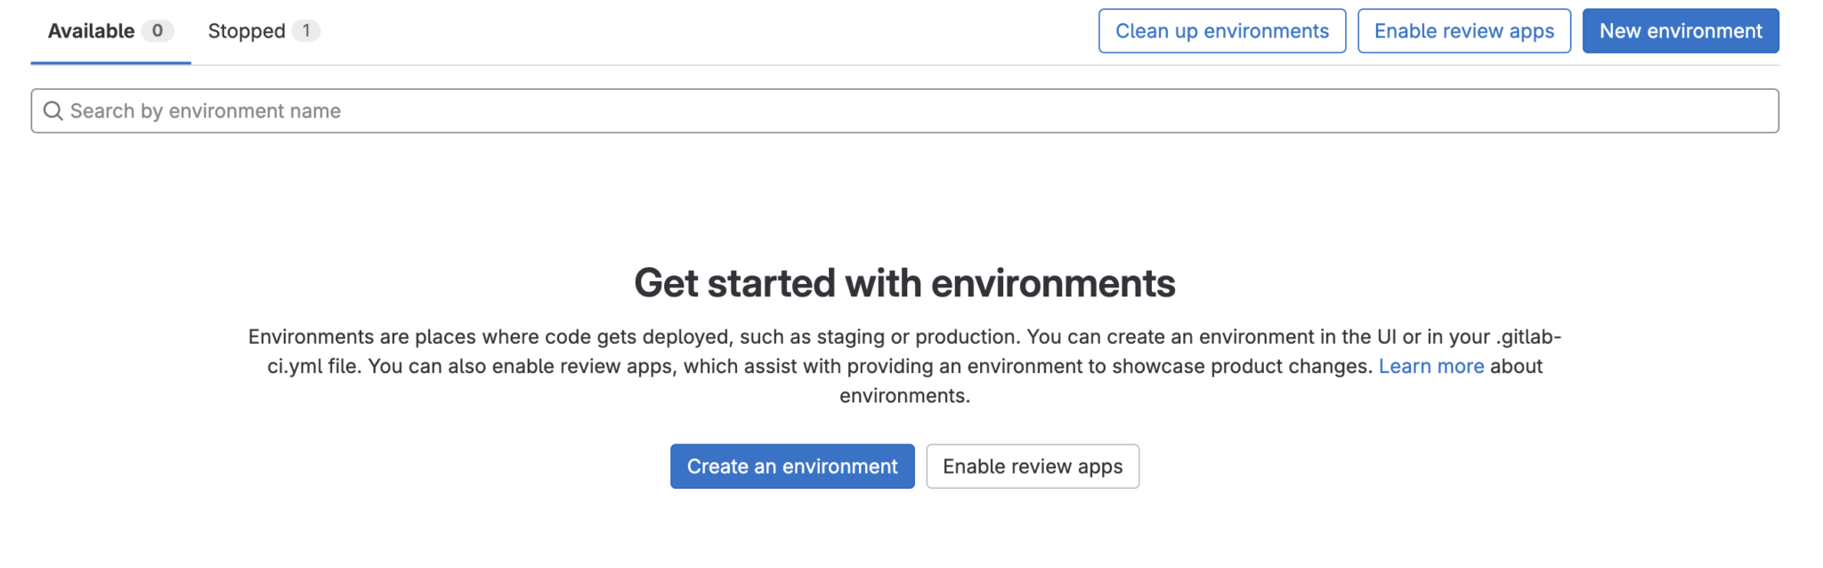Click 'ci.yml file' text in the description
Image resolution: width=1823 pixels, height=568 pixels.
[x=314, y=366]
